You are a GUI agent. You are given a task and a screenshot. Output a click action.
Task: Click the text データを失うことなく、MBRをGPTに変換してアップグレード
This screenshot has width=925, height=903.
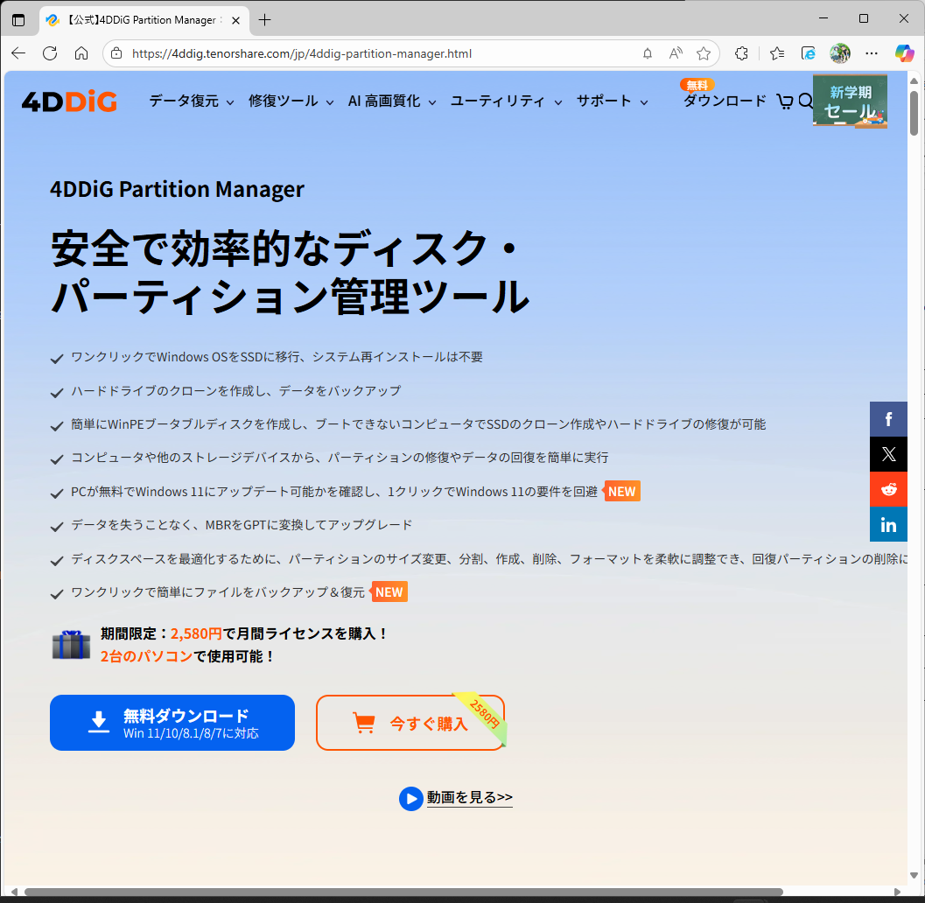coord(242,525)
